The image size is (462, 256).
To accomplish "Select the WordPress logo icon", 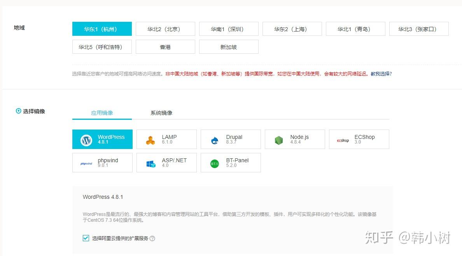I will (x=86, y=140).
